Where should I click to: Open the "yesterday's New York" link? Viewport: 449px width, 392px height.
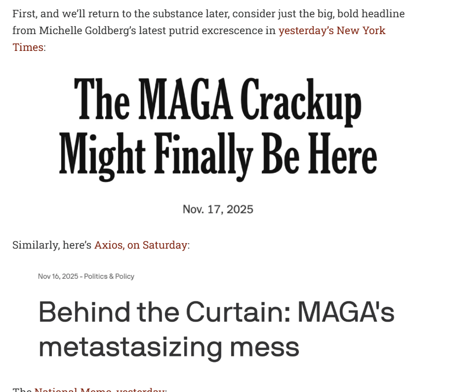[x=331, y=31]
